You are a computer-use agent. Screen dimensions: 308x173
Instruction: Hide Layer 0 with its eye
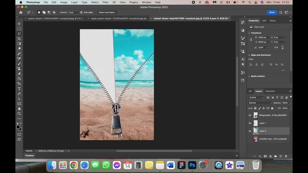click(x=250, y=131)
